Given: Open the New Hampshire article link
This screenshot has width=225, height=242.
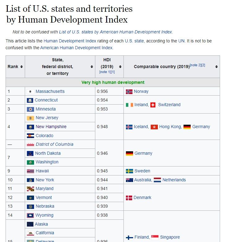Looking at the screenshot, I should point(51,127).
